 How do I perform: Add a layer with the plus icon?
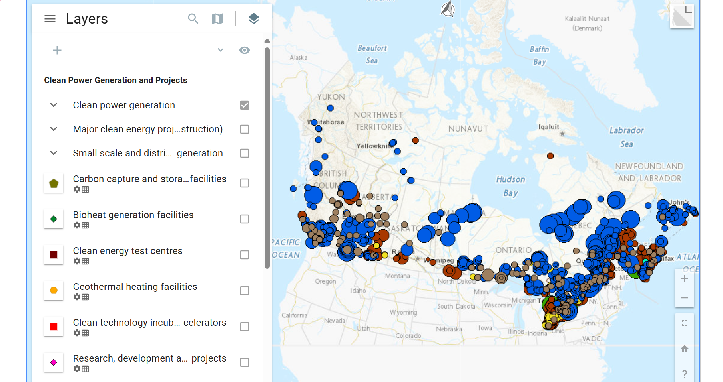tap(57, 50)
